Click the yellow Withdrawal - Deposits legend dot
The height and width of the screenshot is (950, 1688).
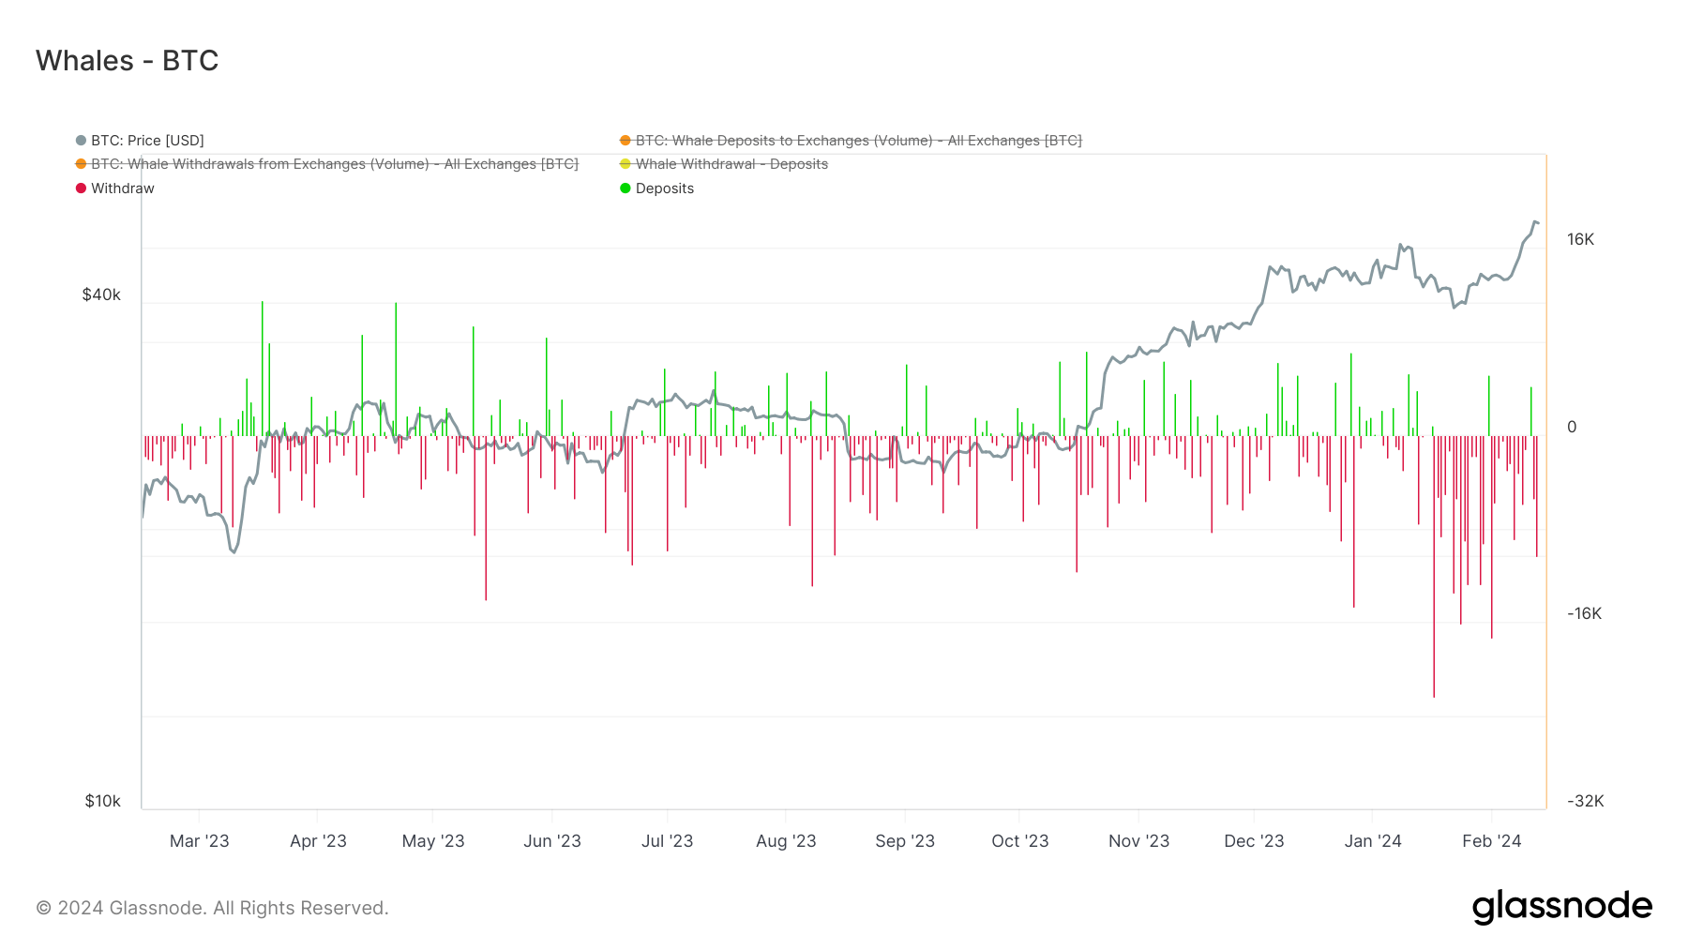click(x=625, y=164)
